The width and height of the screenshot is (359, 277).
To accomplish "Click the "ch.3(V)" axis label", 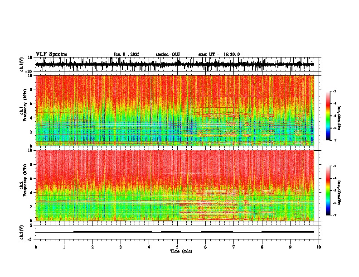I will tap(22, 233).
